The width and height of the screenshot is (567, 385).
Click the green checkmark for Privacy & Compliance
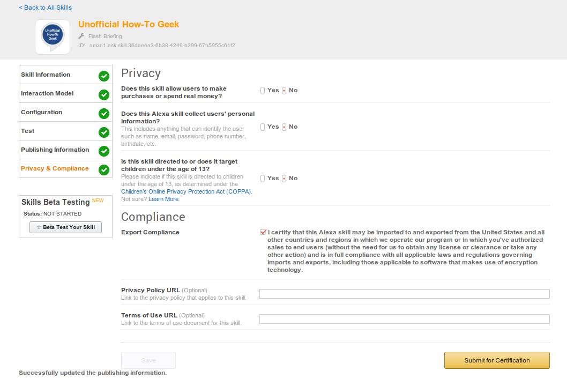(104, 169)
